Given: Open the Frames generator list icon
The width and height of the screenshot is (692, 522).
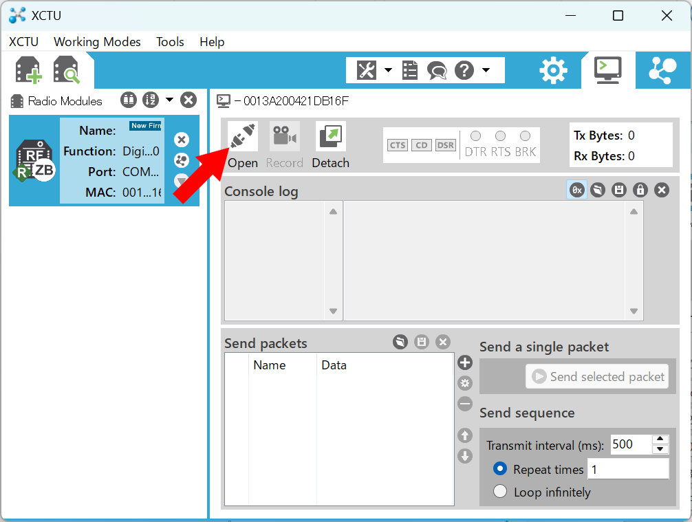Looking at the screenshot, I should click(409, 70).
